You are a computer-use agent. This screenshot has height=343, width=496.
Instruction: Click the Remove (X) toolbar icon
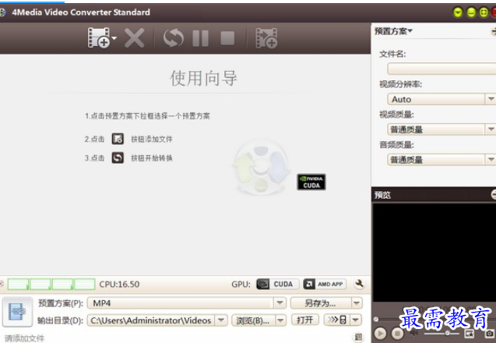[135, 38]
